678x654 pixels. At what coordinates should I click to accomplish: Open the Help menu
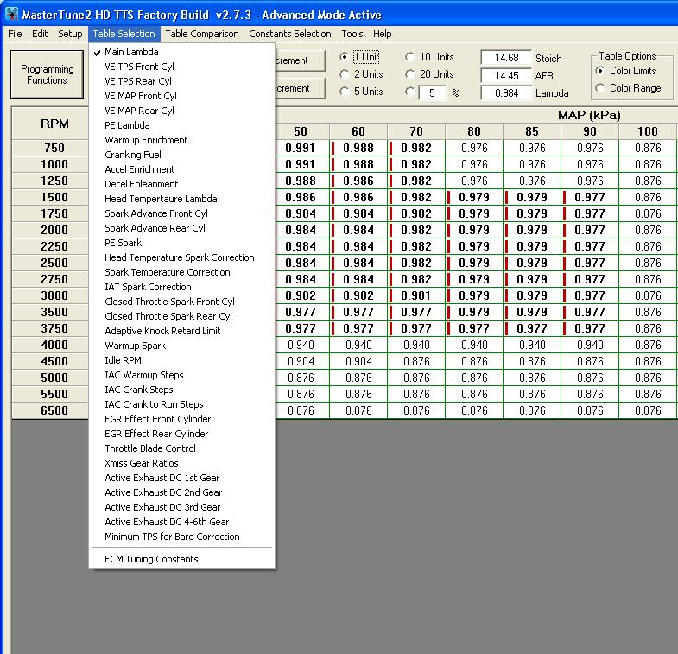383,34
